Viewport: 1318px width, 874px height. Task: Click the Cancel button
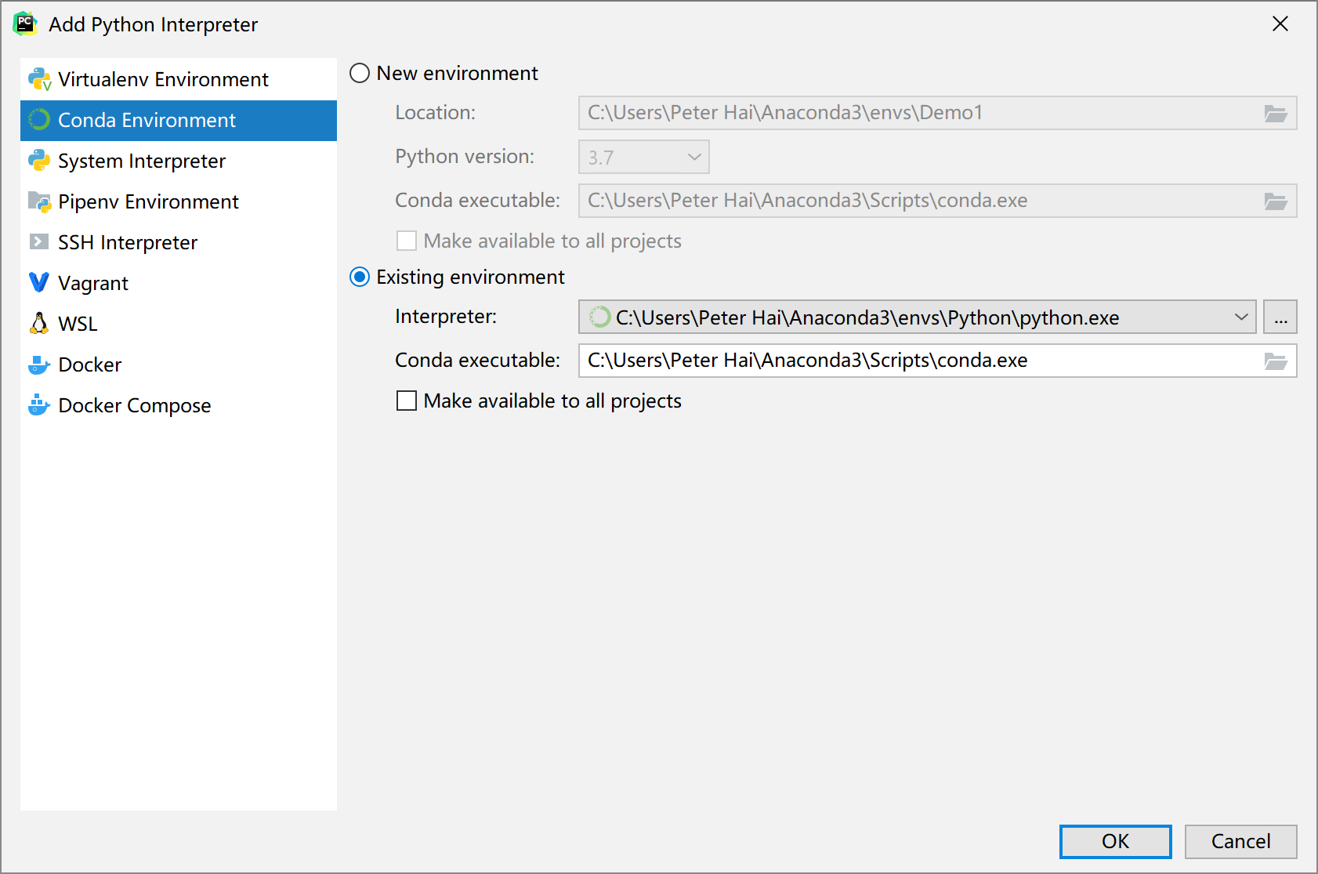pyautogui.click(x=1241, y=841)
